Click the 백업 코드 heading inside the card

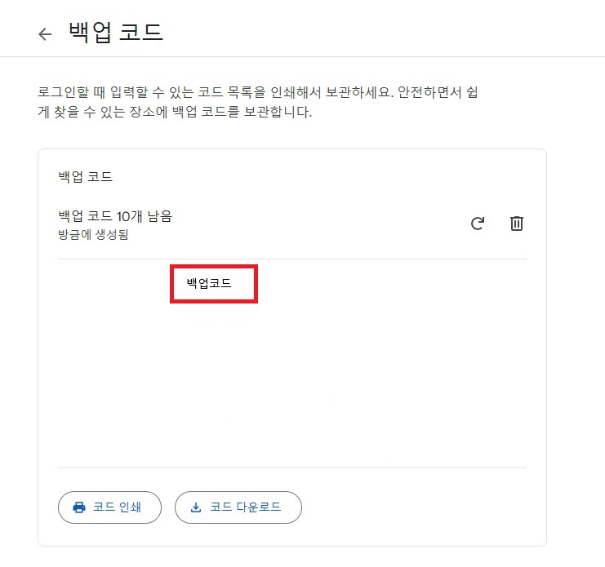pyautogui.click(x=85, y=177)
